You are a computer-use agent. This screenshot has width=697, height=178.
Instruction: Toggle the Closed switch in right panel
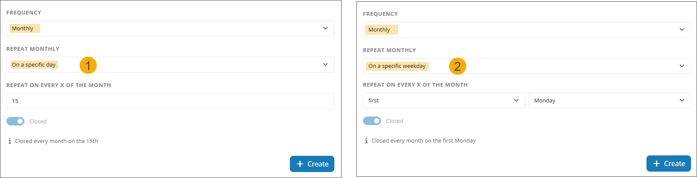pos(372,121)
